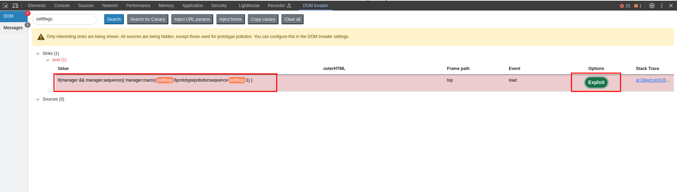Collapse the eval sink group
677x192 pixels.
[48, 60]
